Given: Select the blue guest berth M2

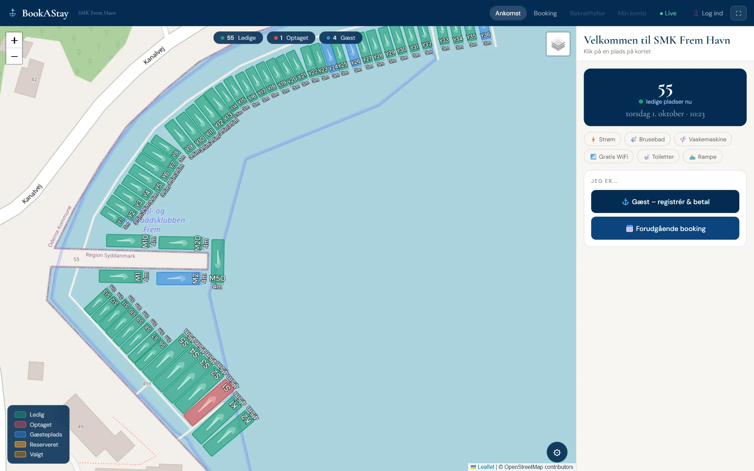Looking at the screenshot, I should [x=178, y=278].
